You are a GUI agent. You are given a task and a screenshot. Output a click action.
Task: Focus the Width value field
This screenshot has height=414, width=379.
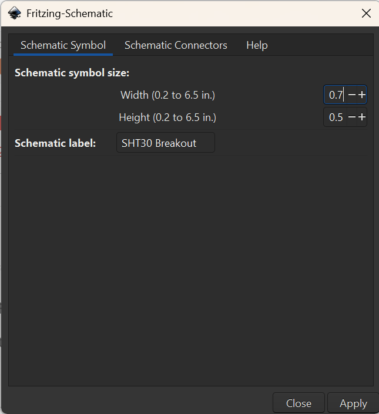[x=336, y=95]
